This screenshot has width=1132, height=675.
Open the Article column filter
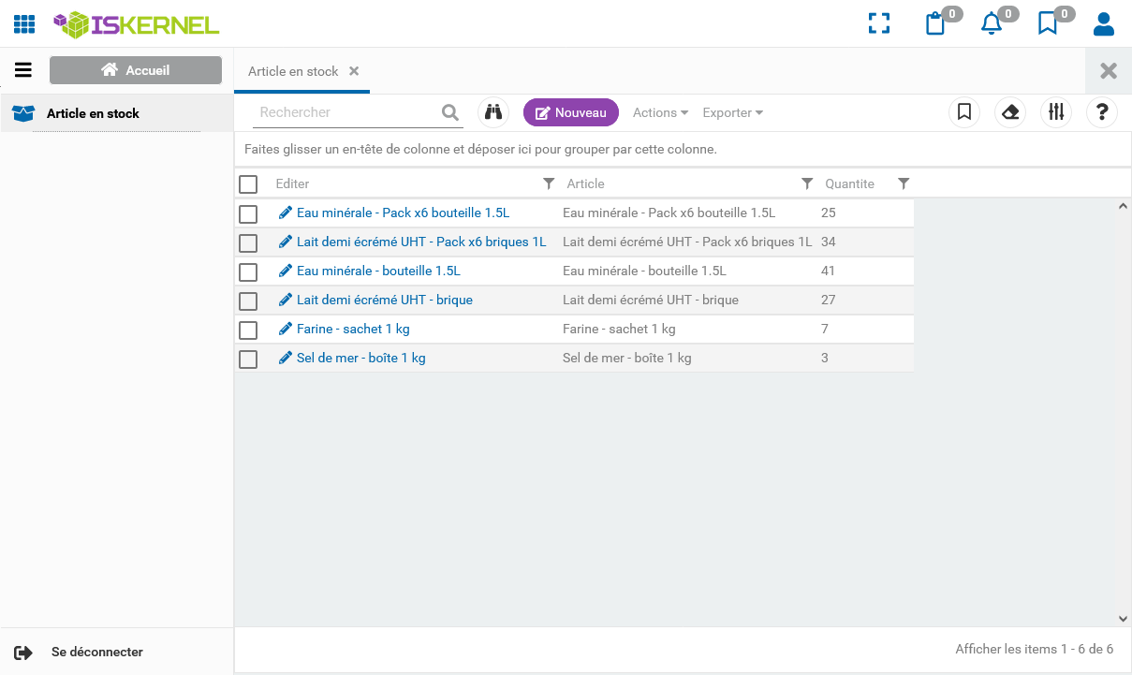[807, 183]
